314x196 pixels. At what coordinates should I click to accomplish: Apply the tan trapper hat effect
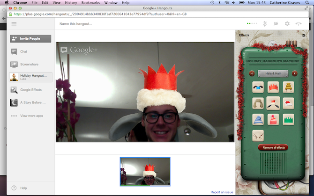[258, 103]
